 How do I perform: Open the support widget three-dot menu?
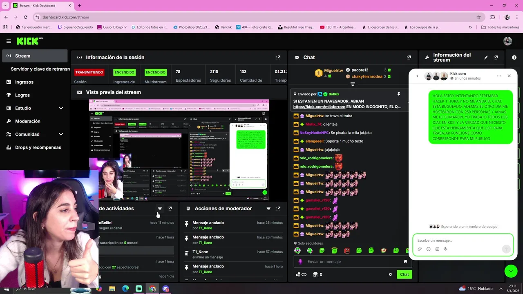tap(499, 76)
